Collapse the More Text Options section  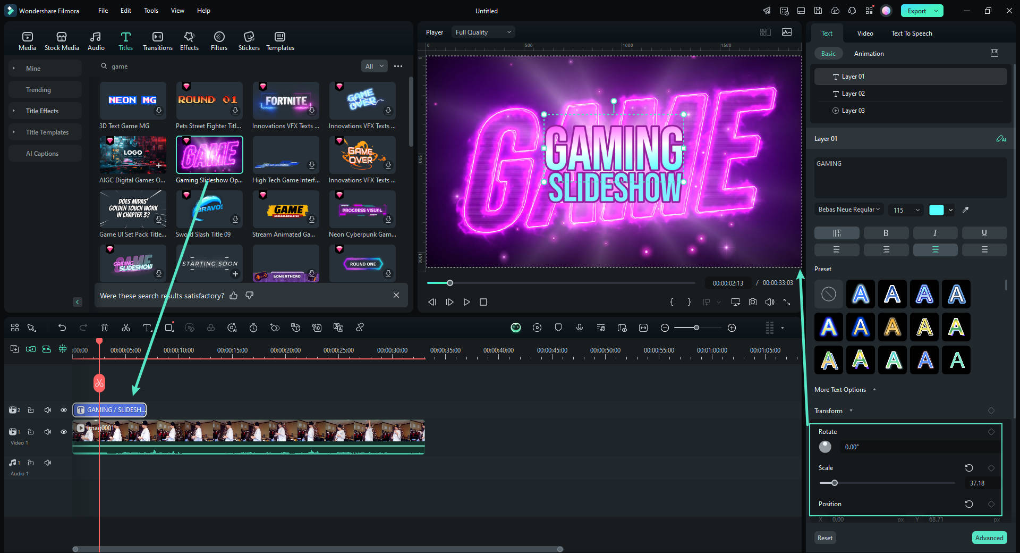pyautogui.click(x=874, y=390)
